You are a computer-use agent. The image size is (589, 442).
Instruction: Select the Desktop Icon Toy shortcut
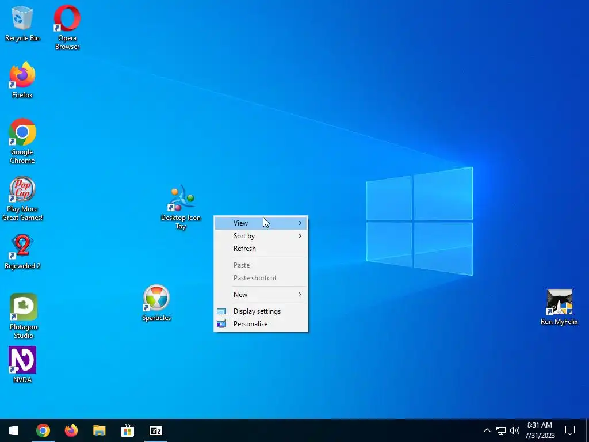pyautogui.click(x=181, y=207)
